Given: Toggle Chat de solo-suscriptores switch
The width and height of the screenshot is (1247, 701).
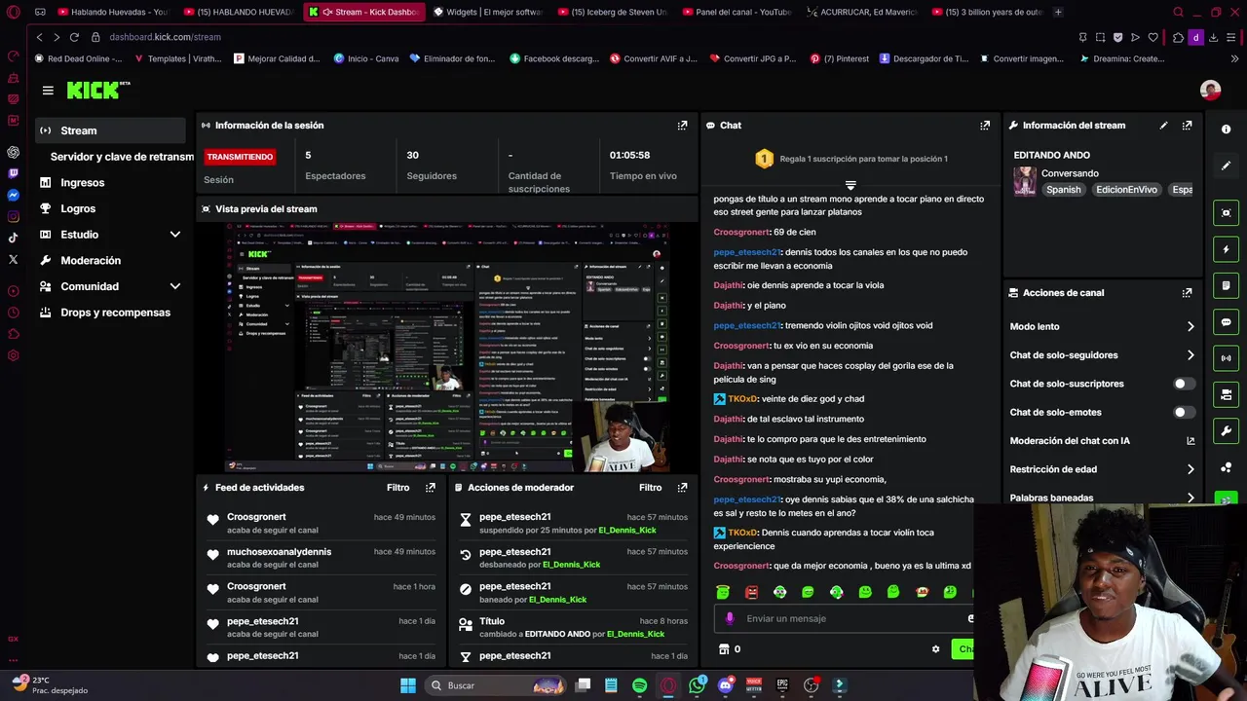Looking at the screenshot, I should click(1184, 384).
